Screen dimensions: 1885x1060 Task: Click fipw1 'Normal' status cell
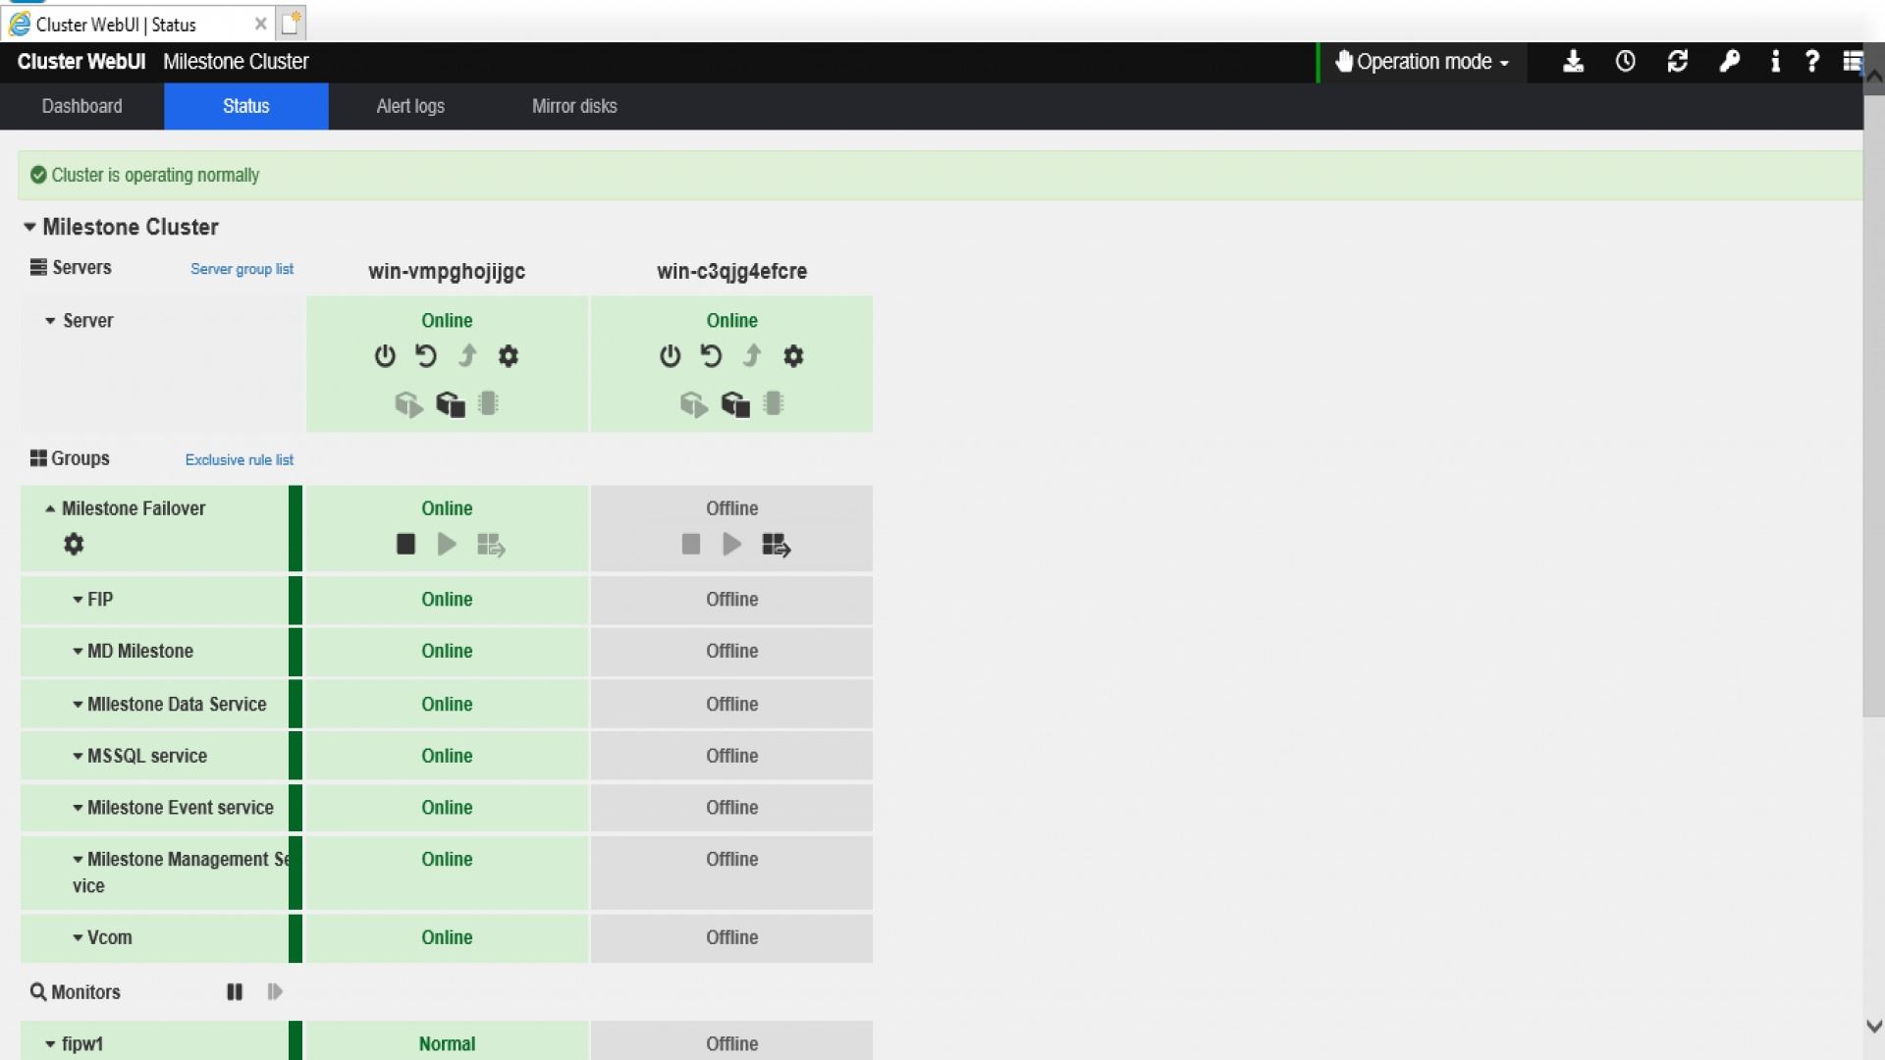coord(447,1040)
